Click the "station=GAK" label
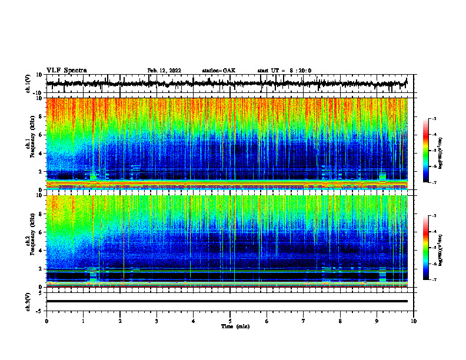This screenshot has height=360, width=466. click(219, 71)
